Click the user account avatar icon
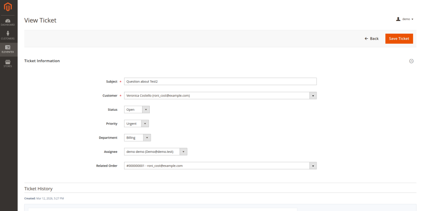422x211 pixels. pyautogui.click(x=398, y=19)
